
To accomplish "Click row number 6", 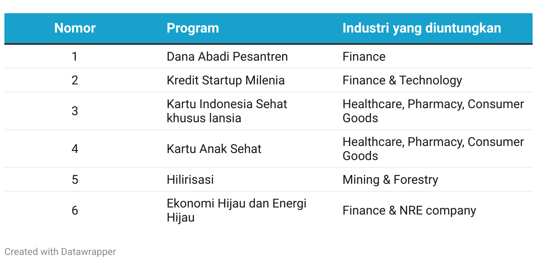I will coord(75,211).
